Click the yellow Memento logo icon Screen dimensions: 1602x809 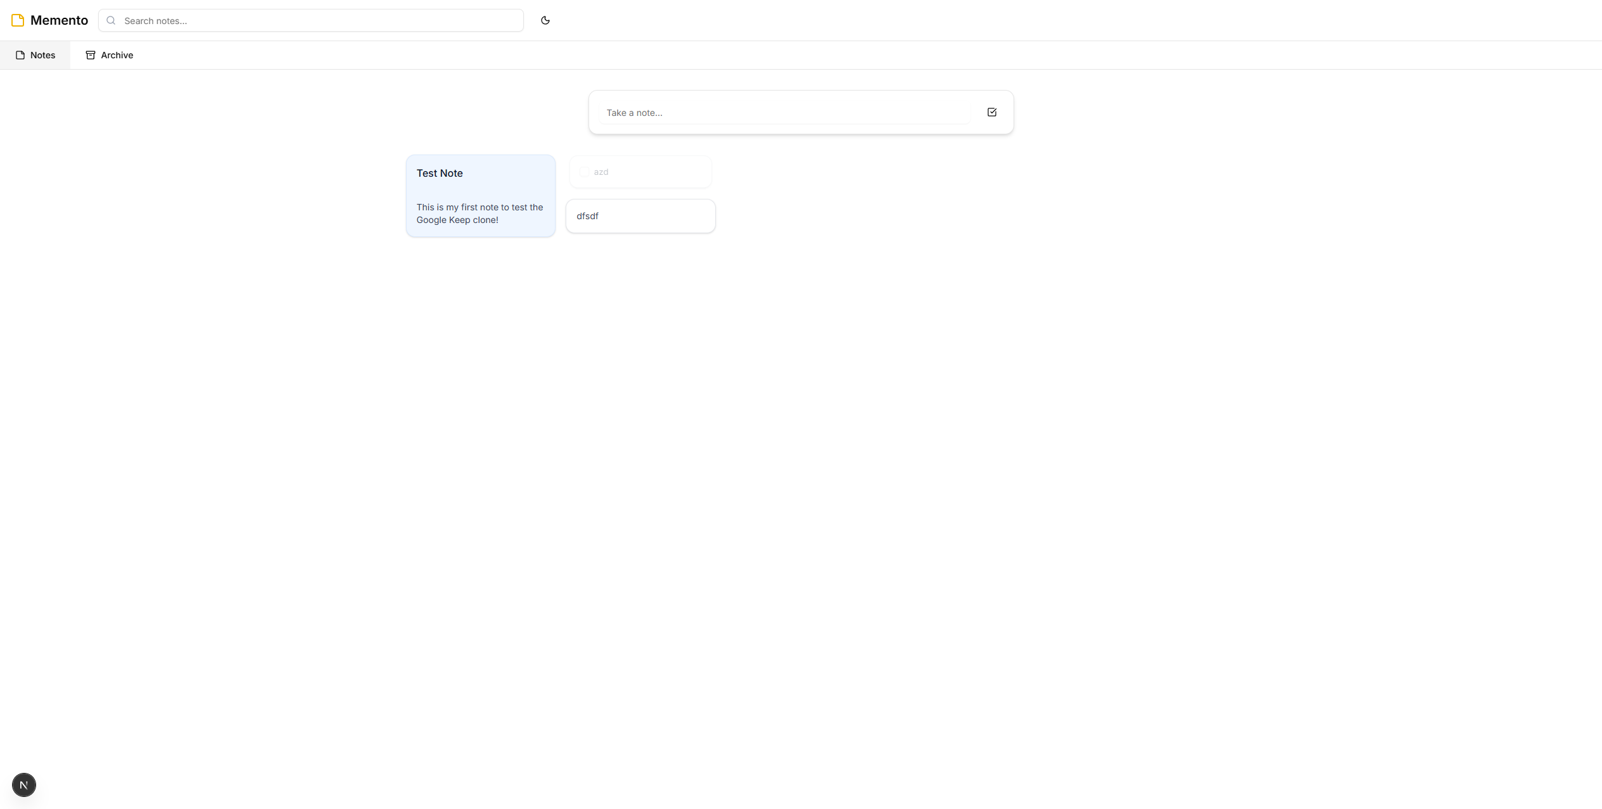click(x=18, y=20)
